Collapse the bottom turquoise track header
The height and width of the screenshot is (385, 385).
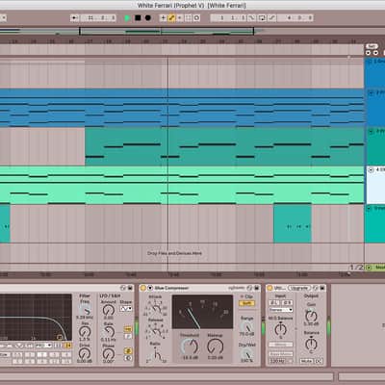point(370,208)
